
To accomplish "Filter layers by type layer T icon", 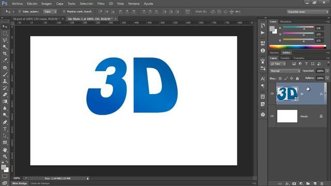I will pyautogui.click(x=306, y=64).
